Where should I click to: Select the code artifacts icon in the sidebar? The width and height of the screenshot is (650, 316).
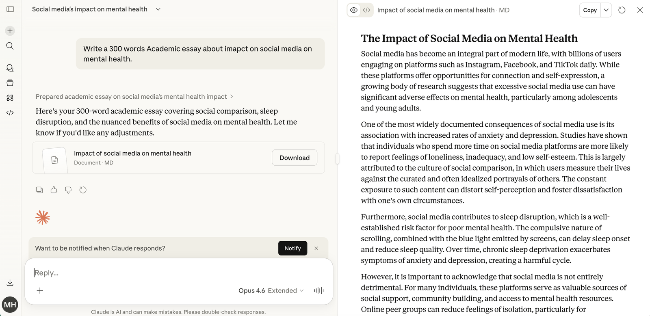pyautogui.click(x=10, y=113)
